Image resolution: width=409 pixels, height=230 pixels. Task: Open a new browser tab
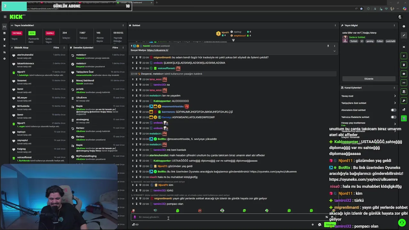click(157, 3)
